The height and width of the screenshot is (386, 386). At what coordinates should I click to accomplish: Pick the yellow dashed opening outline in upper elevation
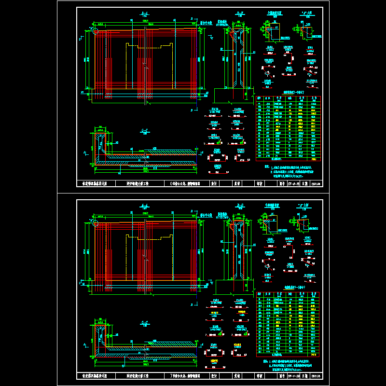click(149, 66)
